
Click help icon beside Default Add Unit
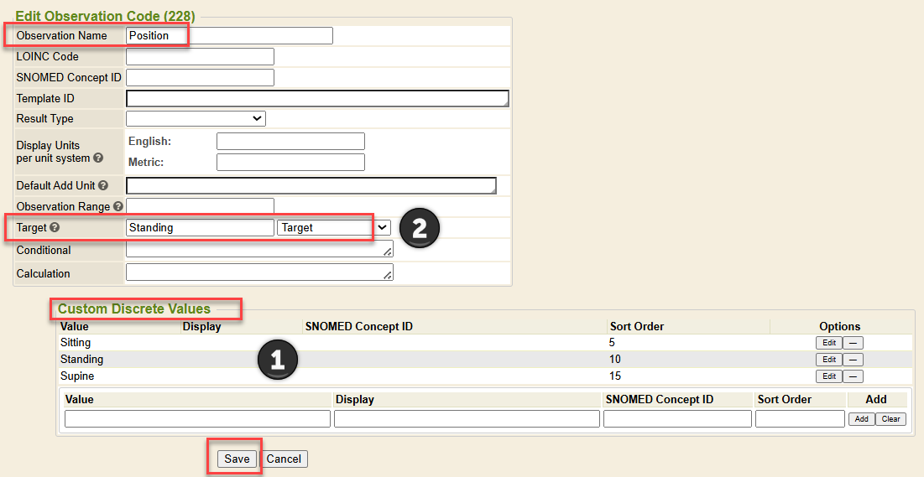[103, 185]
